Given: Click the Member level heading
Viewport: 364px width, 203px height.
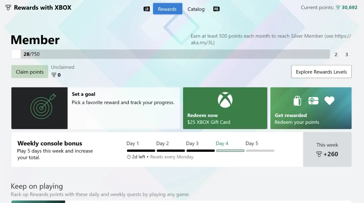Looking at the screenshot, I should pyautogui.click(x=35, y=40).
